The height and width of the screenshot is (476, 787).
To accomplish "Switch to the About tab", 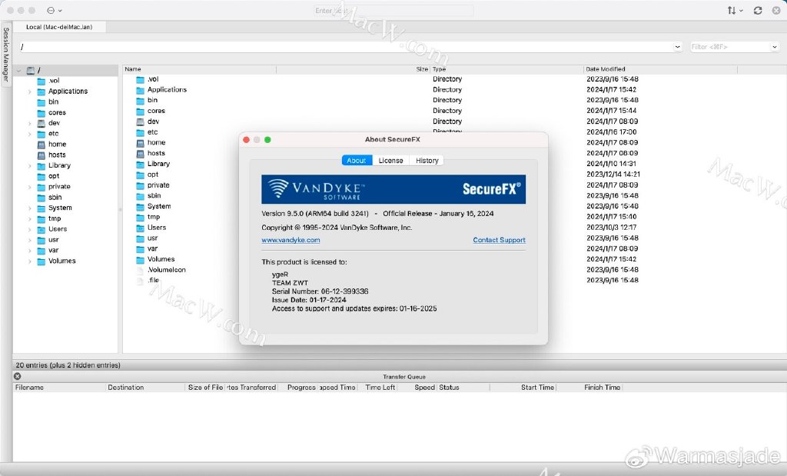I will tap(357, 160).
